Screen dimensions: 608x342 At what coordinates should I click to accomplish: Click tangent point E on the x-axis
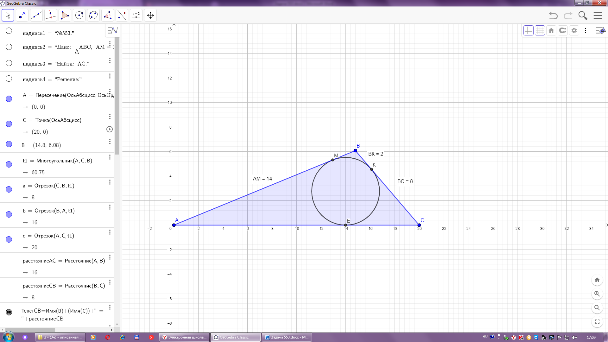(345, 225)
